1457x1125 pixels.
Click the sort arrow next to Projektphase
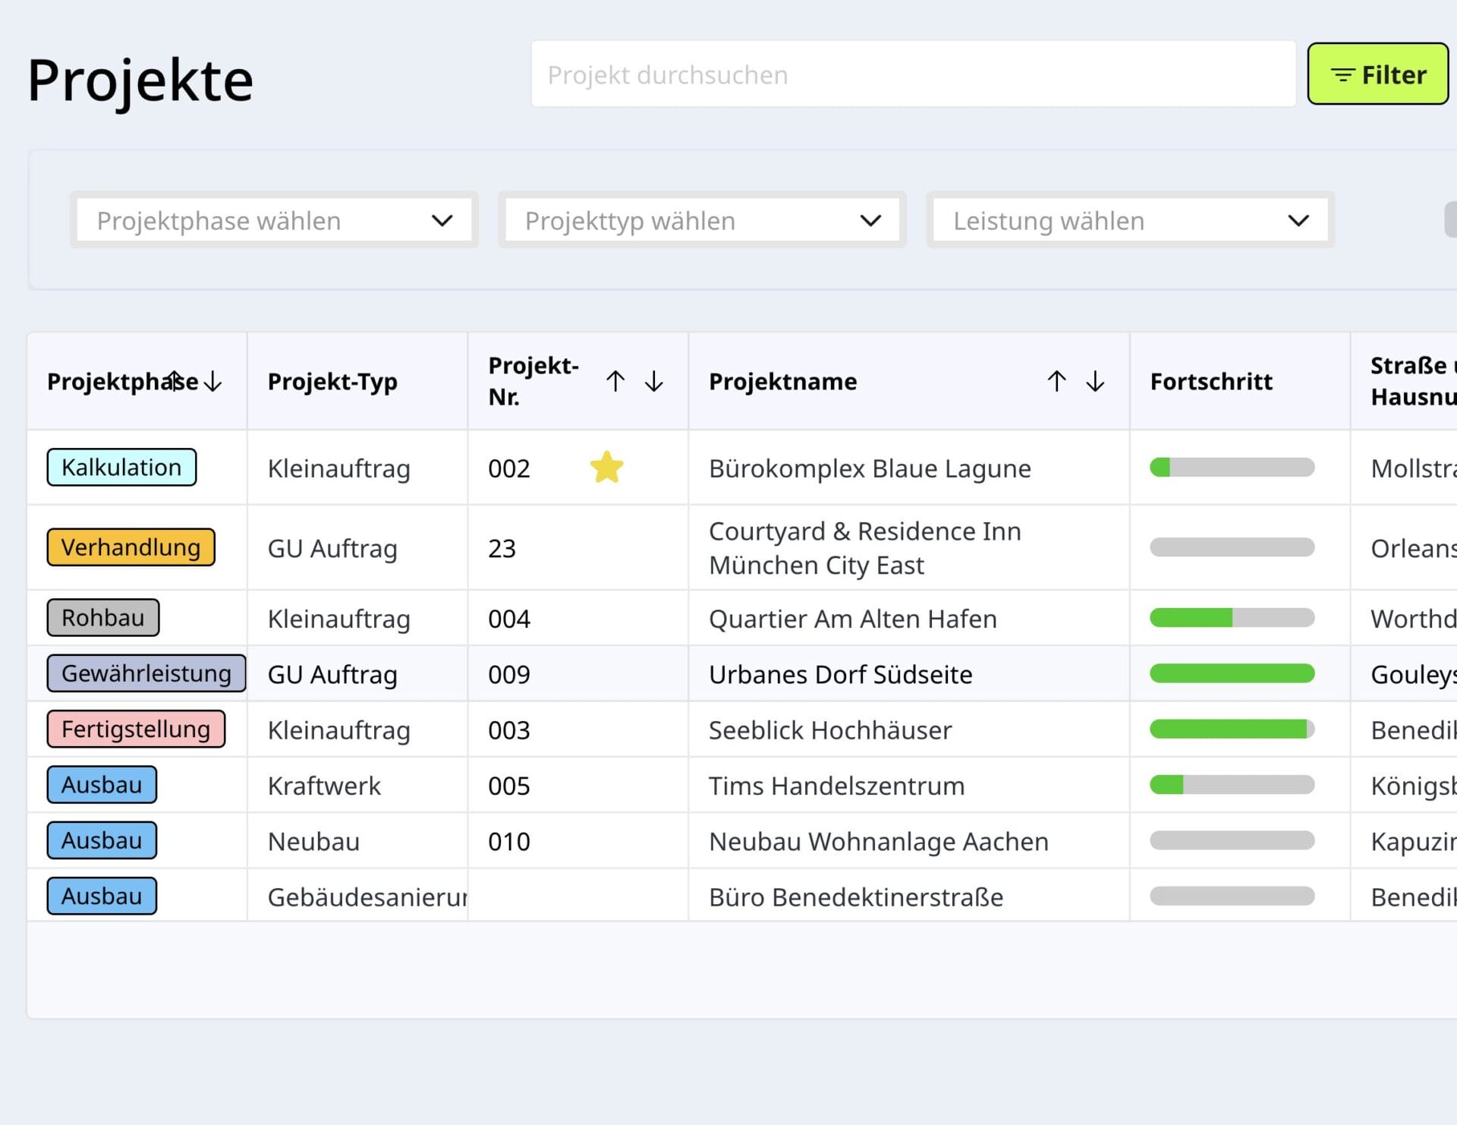pyautogui.click(x=212, y=382)
